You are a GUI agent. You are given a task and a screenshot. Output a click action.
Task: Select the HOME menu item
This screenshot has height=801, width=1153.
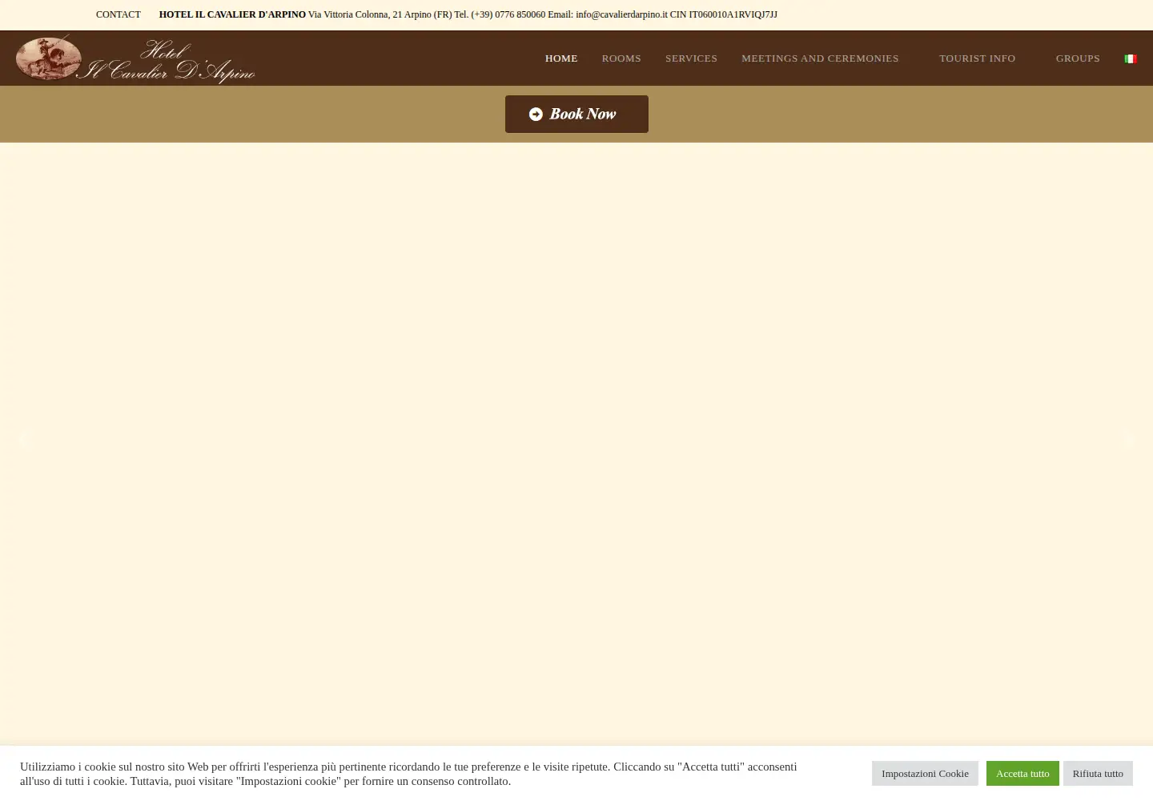point(561,58)
